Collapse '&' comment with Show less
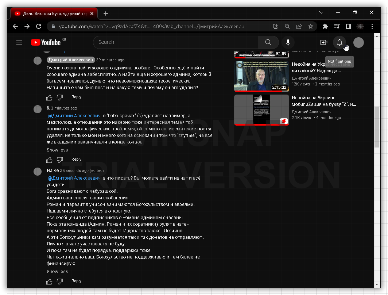 (57, 150)
